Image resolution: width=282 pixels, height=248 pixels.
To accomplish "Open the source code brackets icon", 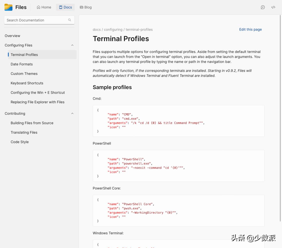I will [x=273, y=7].
